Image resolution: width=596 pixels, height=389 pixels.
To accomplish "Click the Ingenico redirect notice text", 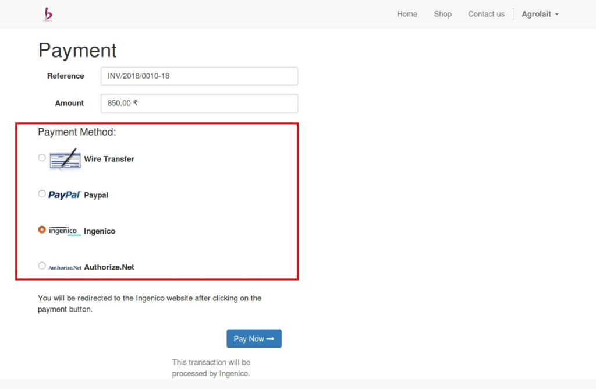I will [x=150, y=303].
